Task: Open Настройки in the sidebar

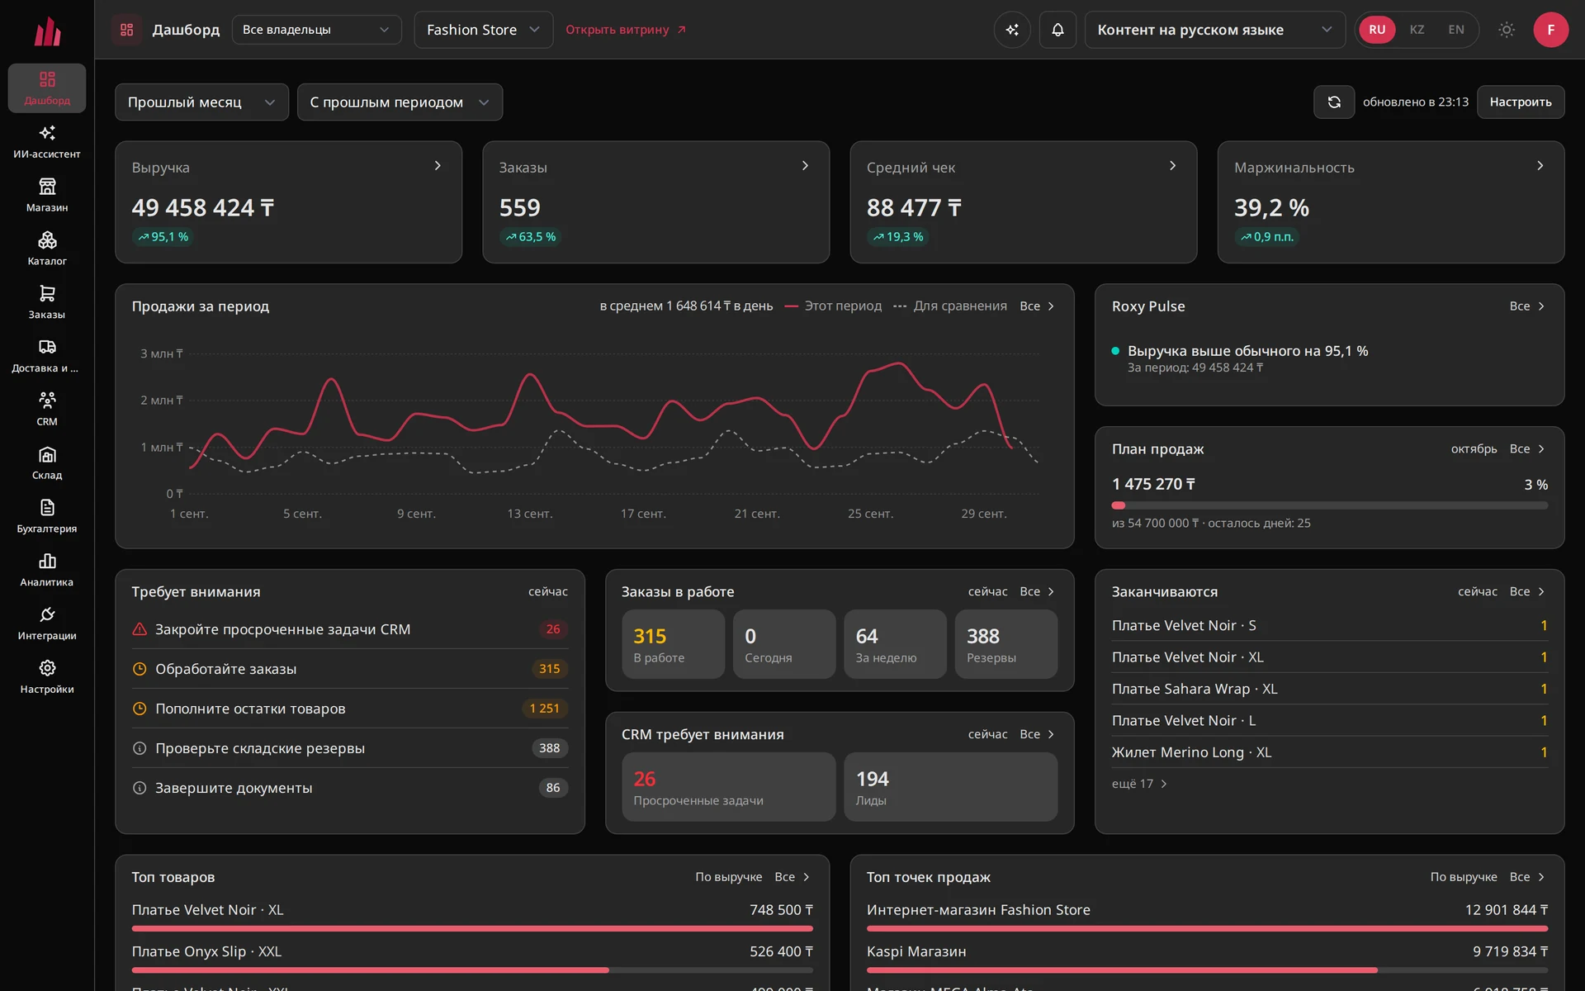Action: tap(47, 677)
